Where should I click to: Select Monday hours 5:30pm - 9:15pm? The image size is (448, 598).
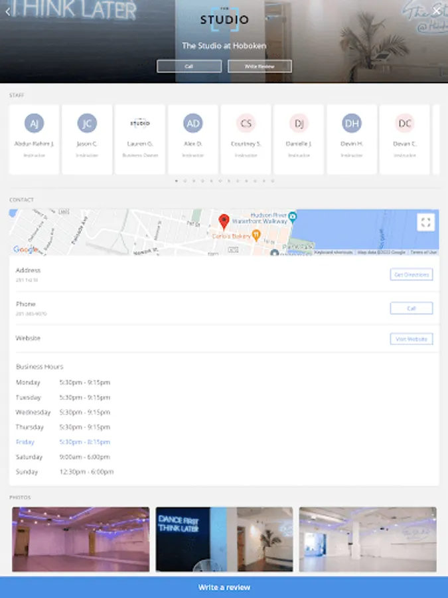click(84, 382)
